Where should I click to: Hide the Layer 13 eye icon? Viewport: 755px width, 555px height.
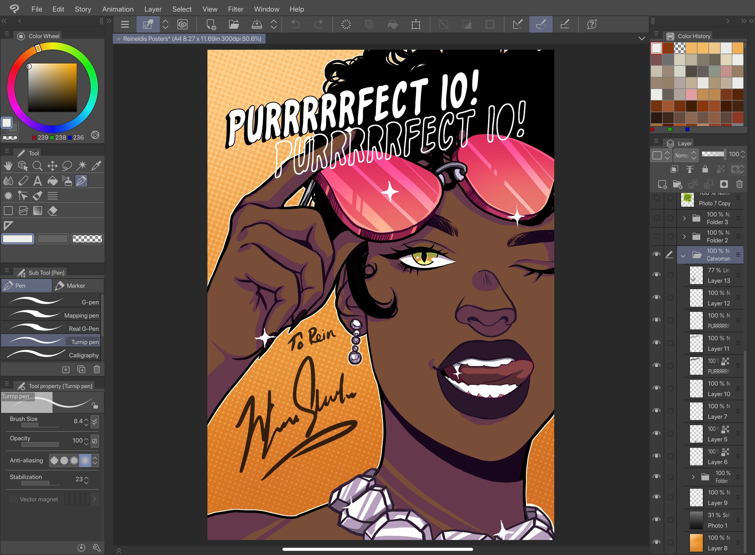(x=656, y=274)
